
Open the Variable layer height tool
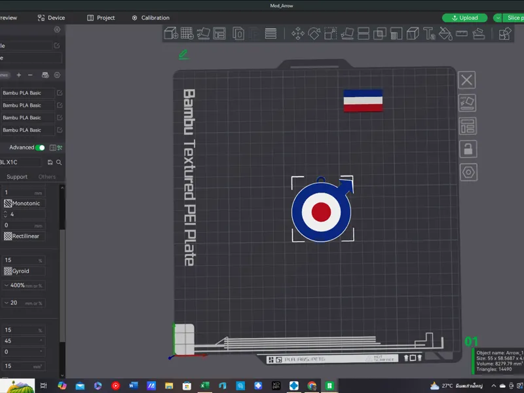point(271,33)
